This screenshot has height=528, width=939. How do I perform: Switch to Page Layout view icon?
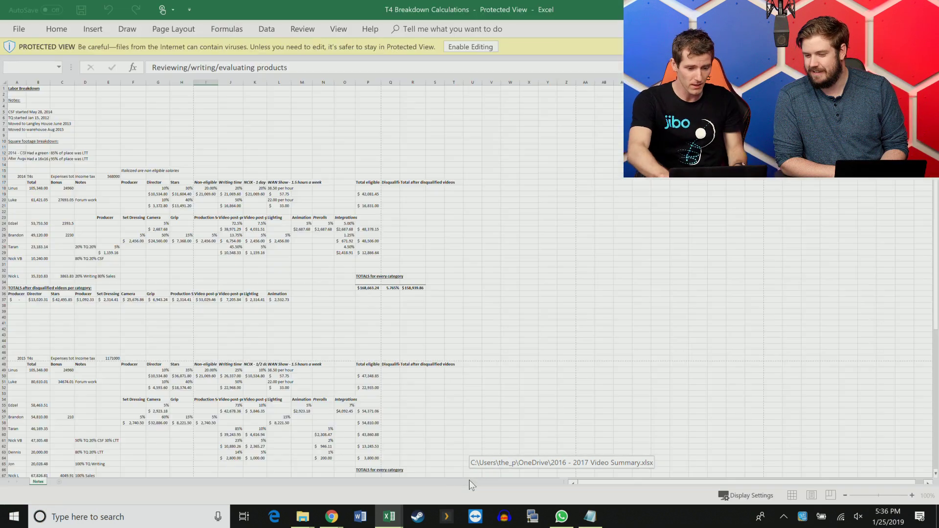(811, 495)
